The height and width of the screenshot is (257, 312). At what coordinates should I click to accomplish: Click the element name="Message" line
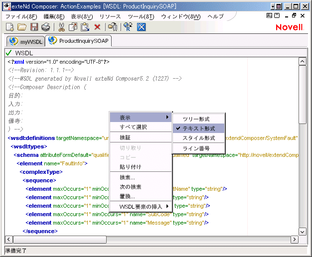pyautogui.click(x=117, y=223)
